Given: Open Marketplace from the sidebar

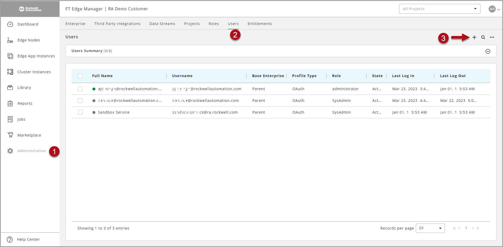Looking at the screenshot, I should click(29, 135).
